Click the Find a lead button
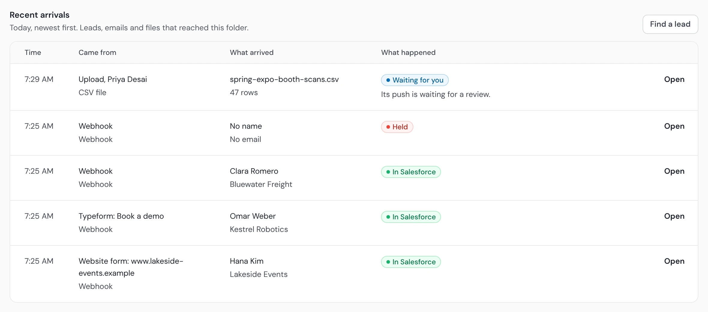 click(x=670, y=24)
